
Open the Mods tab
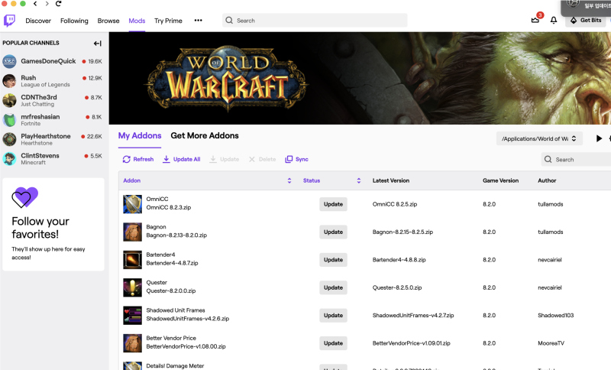pos(137,21)
